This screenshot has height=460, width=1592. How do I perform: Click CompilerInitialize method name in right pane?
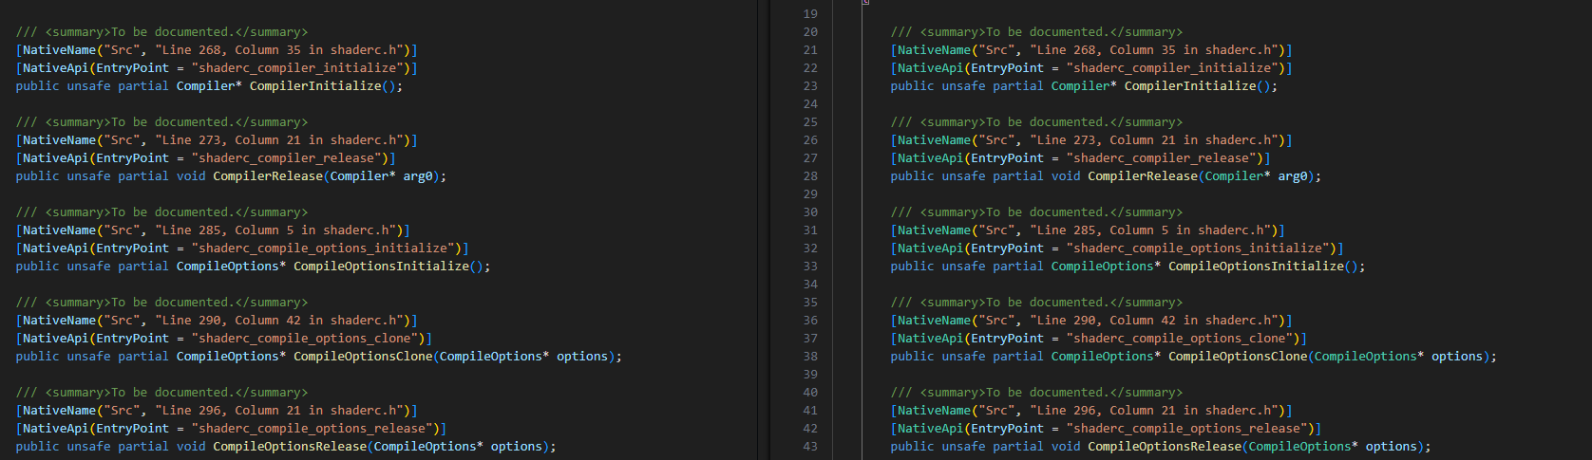[x=1190, y=86]
